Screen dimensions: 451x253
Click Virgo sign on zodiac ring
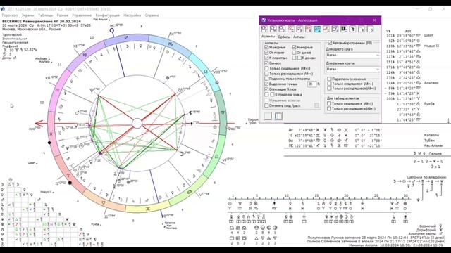coord(223,112)
